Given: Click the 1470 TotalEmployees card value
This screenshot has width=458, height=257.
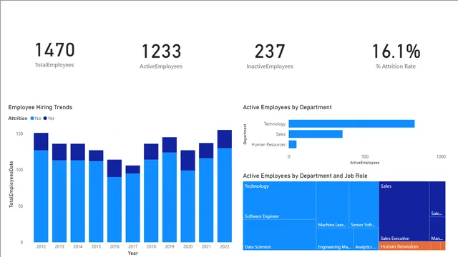Looking at the screenshot, I should point(55,50).
